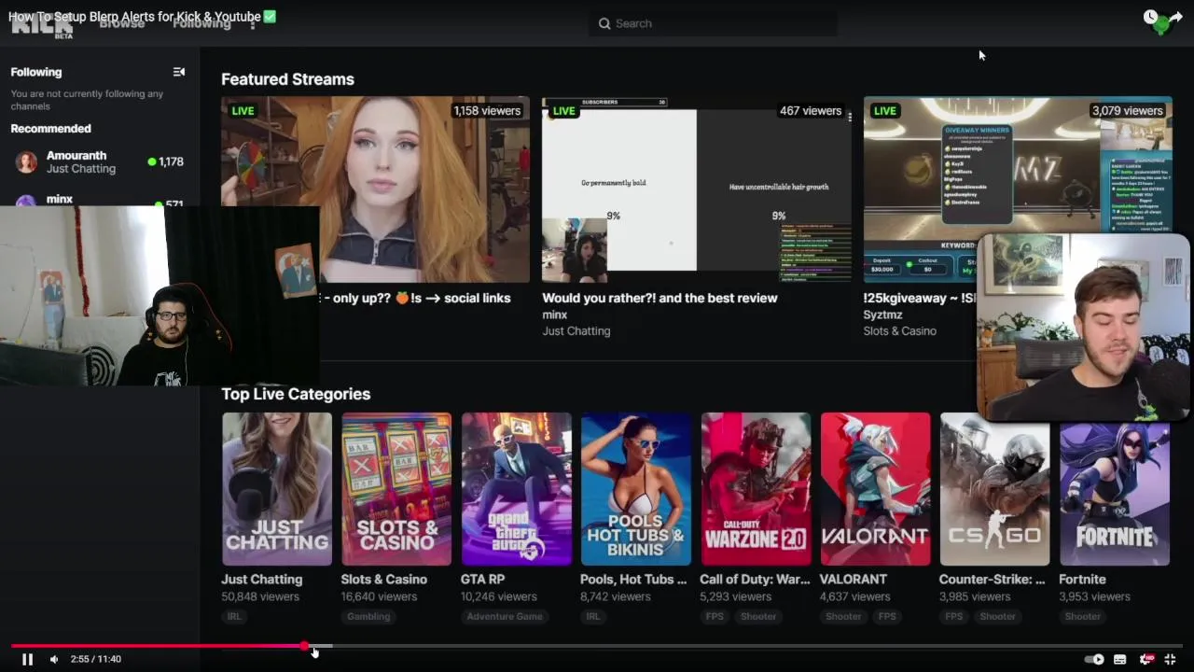Open minx channel in sidebar
Screen dimensions: 1194x672
click(100, 200)
